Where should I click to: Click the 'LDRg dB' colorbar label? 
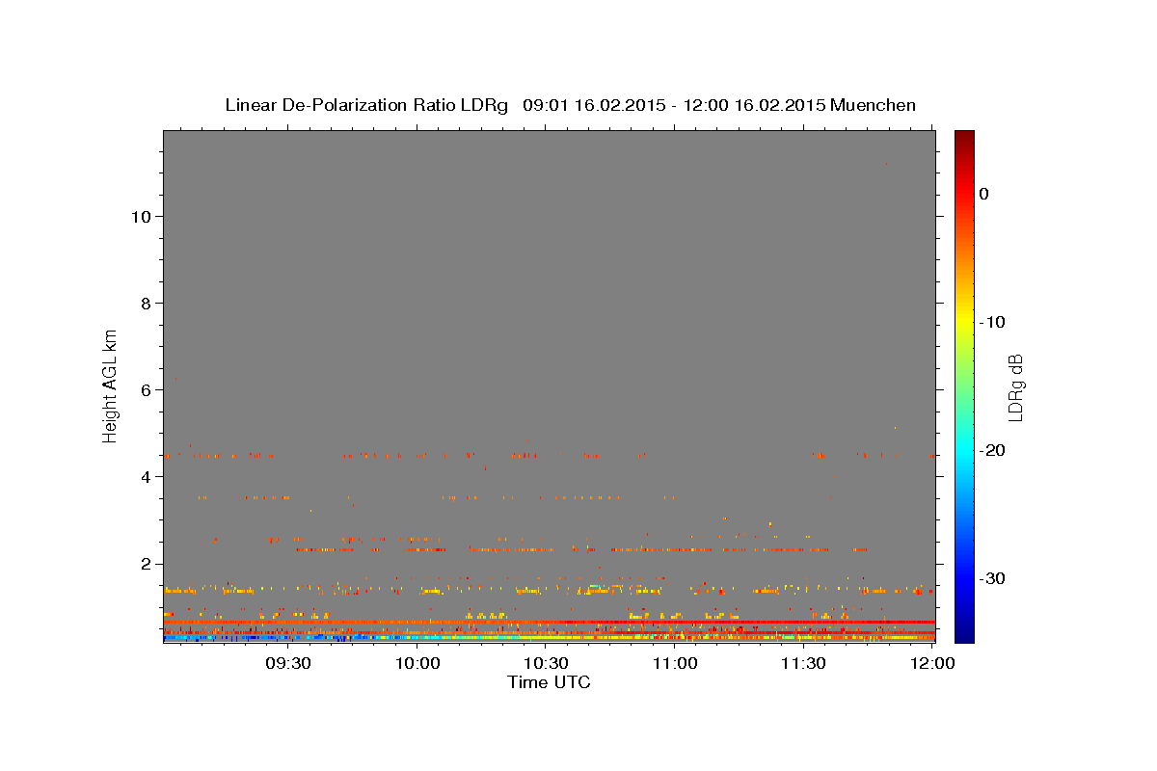point(1014,386)
